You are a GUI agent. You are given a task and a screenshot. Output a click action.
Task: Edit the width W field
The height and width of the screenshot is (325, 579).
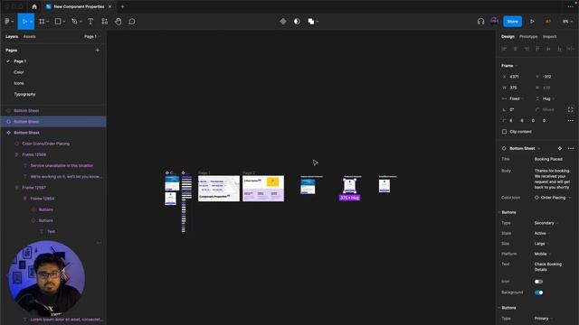(517, 88)
